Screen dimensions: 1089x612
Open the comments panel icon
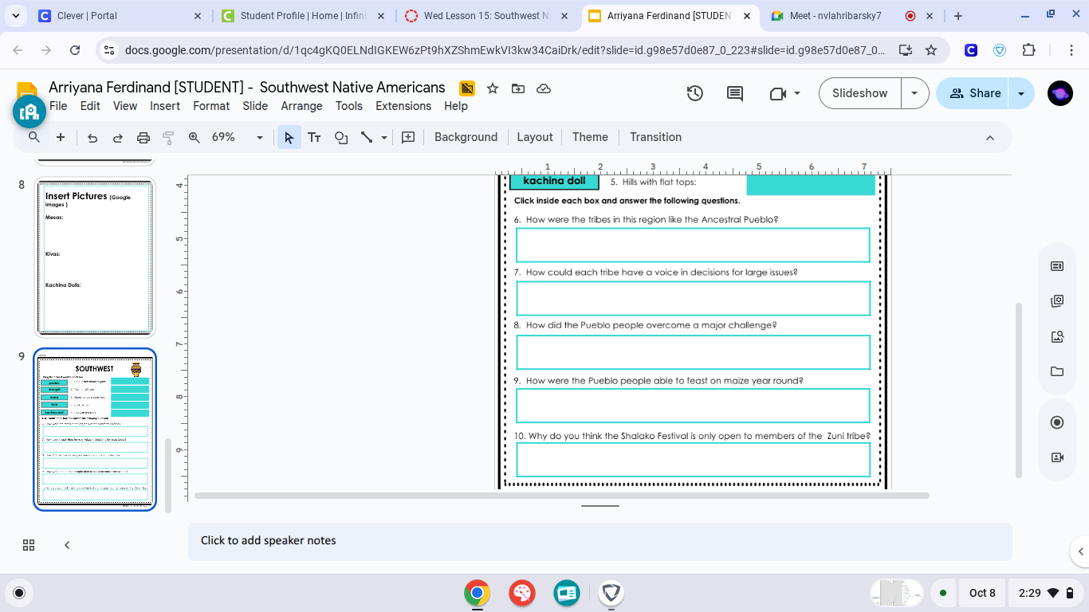[735, 93]
